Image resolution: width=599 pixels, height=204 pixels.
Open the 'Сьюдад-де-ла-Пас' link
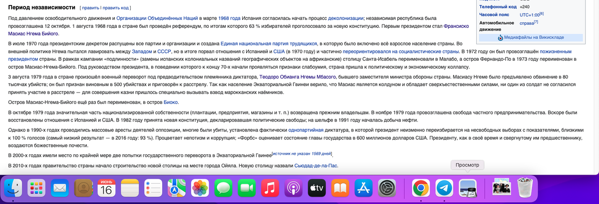316,166
